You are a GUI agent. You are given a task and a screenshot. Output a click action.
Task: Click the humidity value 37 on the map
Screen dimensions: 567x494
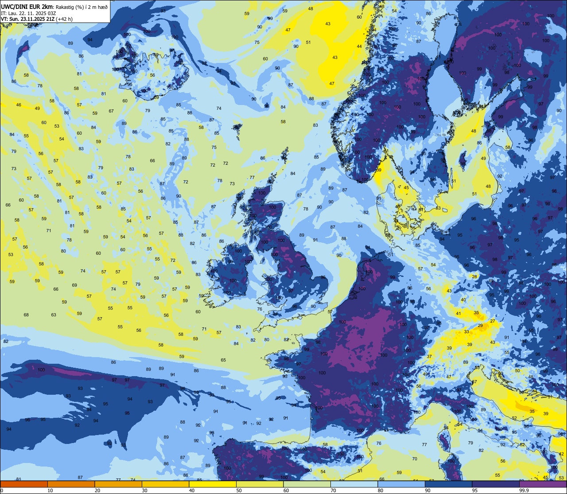[429, 357]
